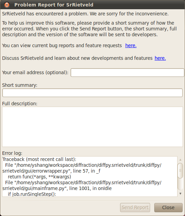Click the error log scrollbar thumb
The height and width of the screenshot is (216, 185).
[180, 171]
